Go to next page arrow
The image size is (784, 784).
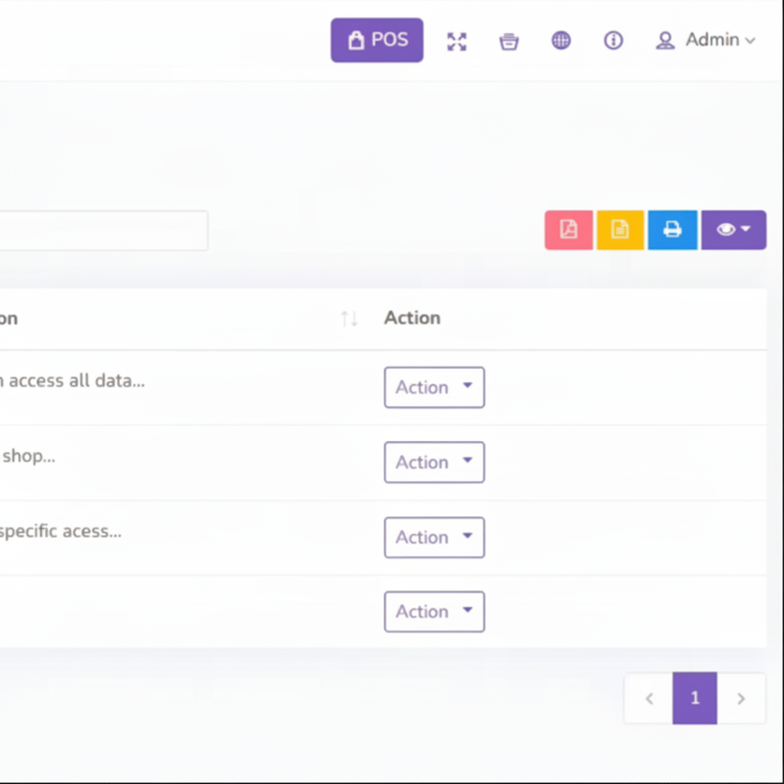point(741,698)
